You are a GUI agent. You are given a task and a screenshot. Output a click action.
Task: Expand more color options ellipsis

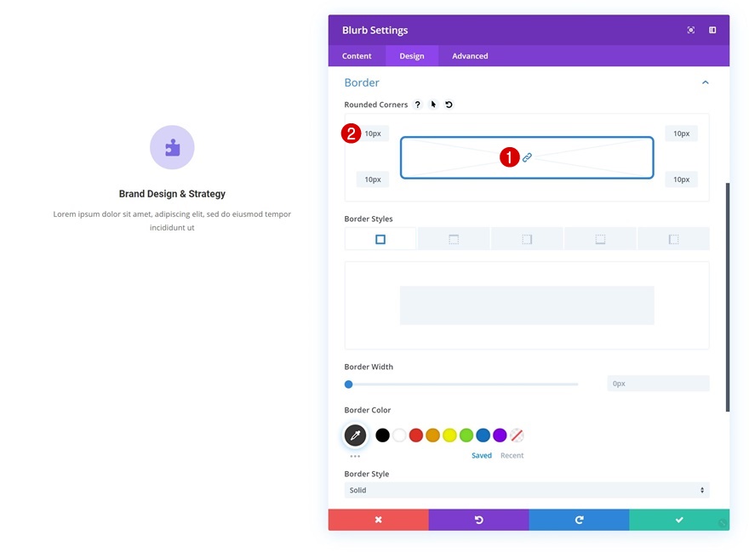click(x=355, y=456)
